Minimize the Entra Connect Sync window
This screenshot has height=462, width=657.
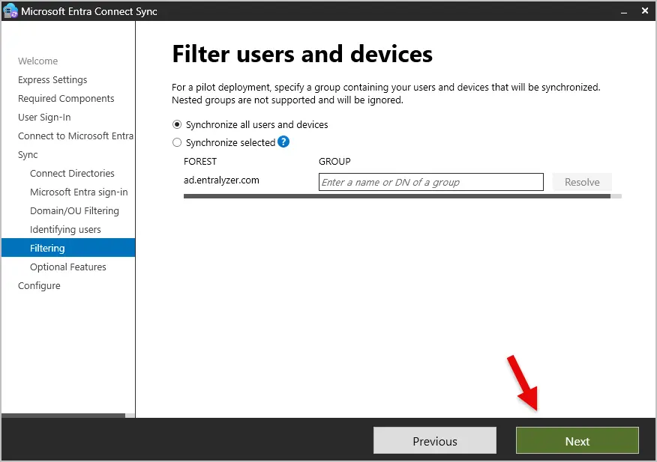[622, 11]
